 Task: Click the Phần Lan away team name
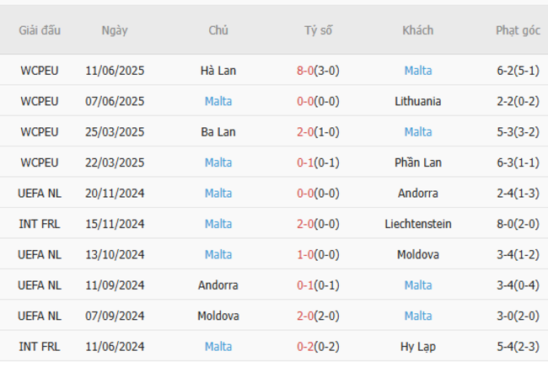417,162
